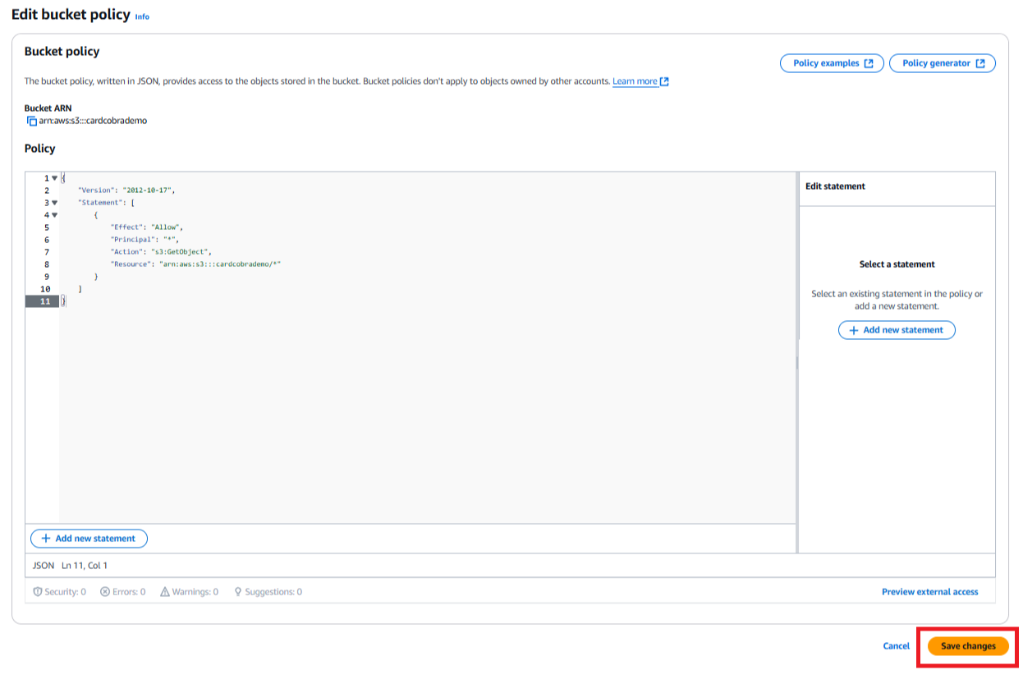
Task: Collapse the Statement array fold on line 3
Action: click(55, 203)
